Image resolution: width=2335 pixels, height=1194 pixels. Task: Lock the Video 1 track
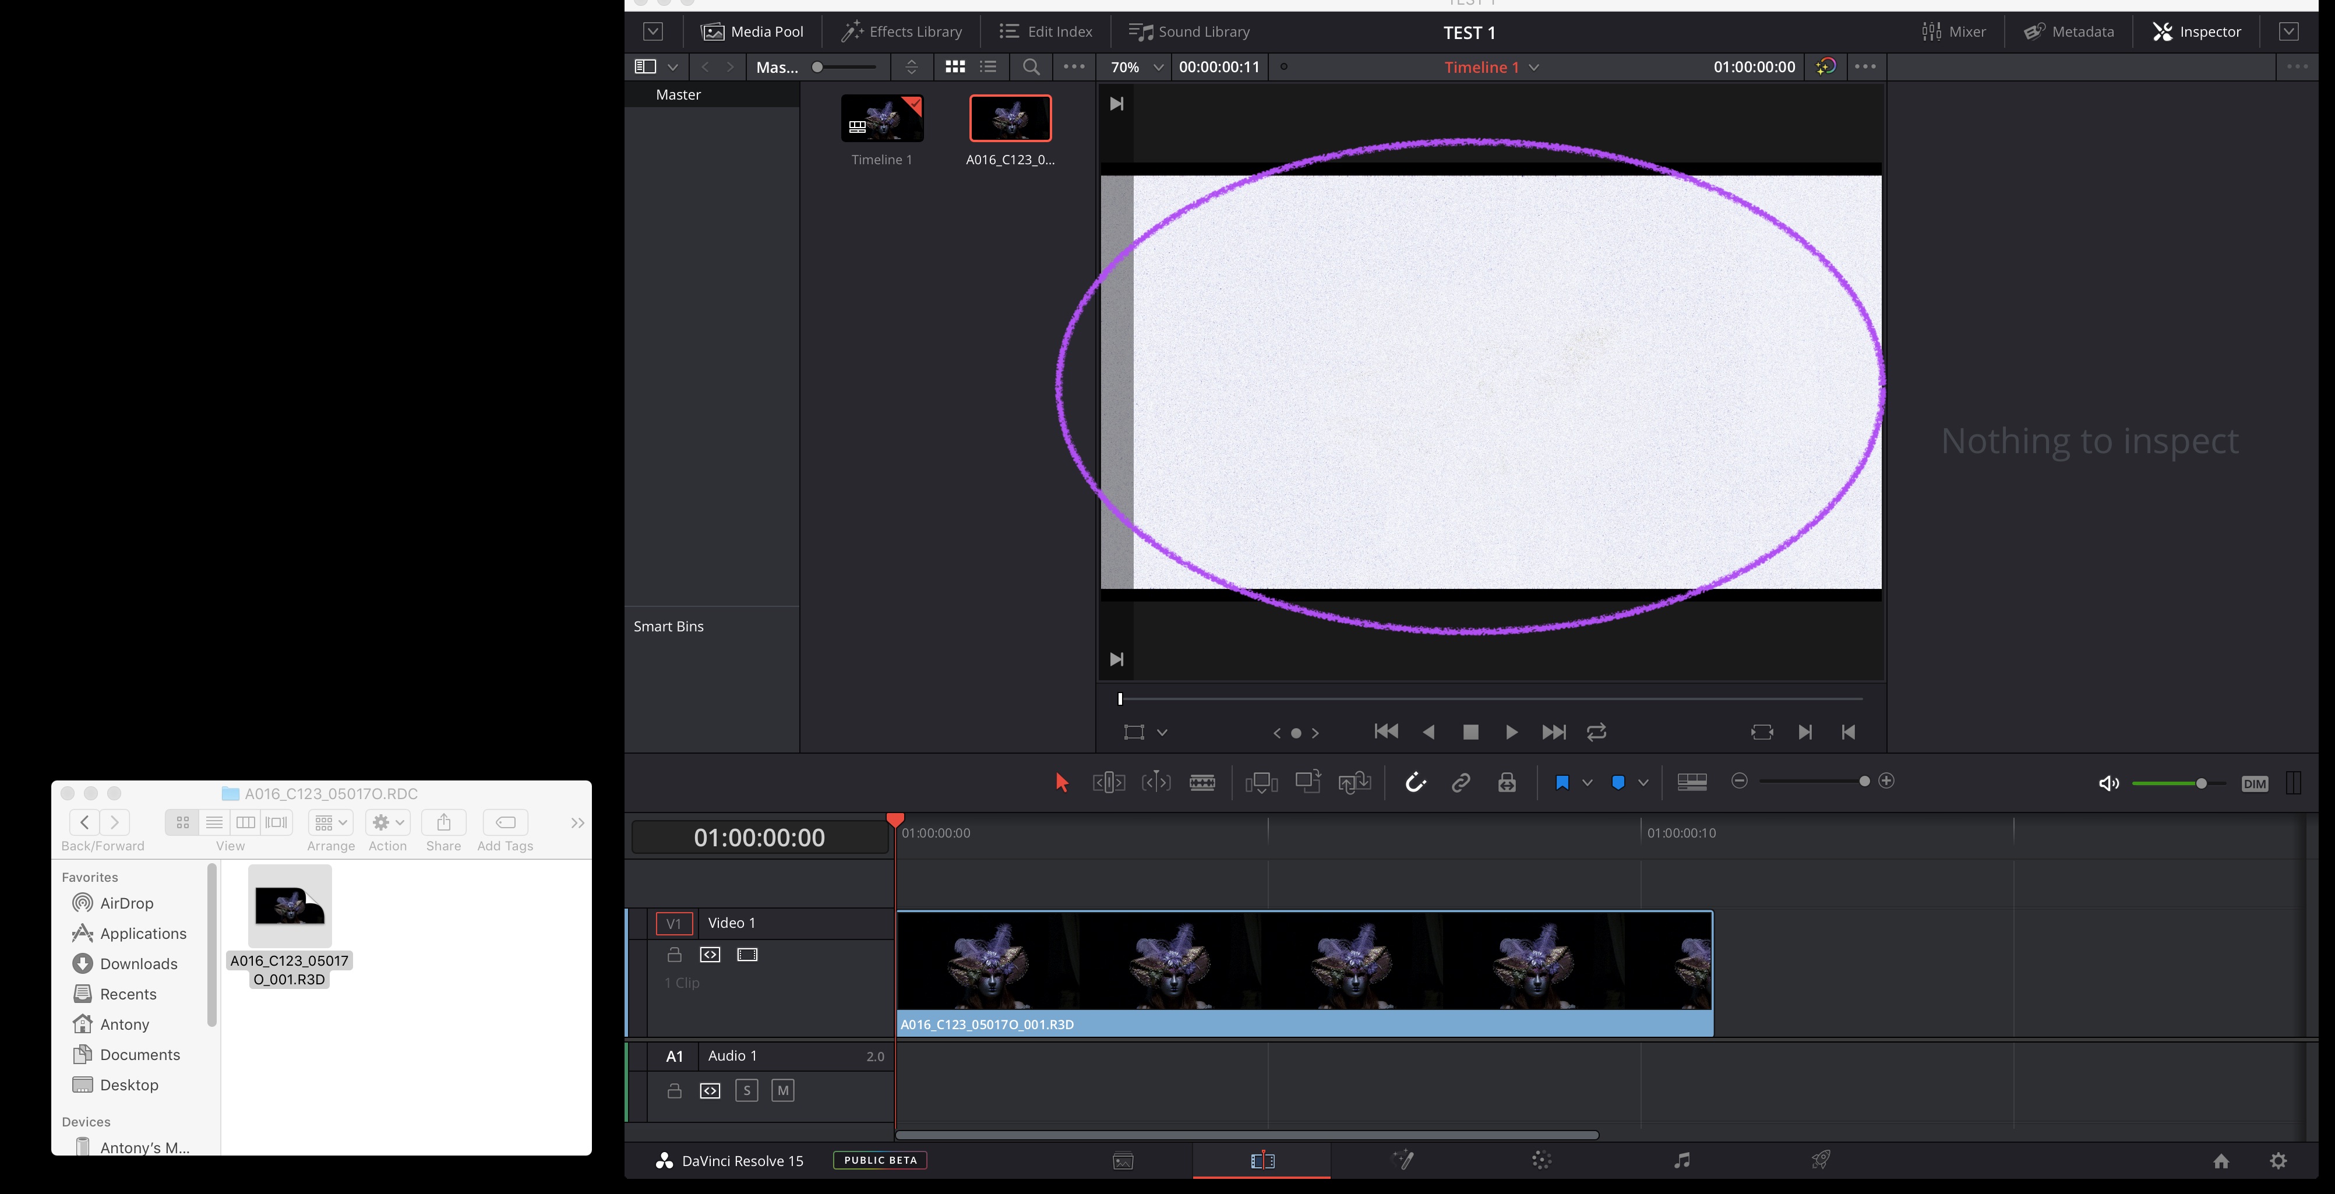675,955
